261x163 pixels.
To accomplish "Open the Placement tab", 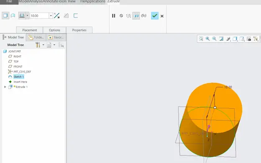I will [x=29, y=30].
